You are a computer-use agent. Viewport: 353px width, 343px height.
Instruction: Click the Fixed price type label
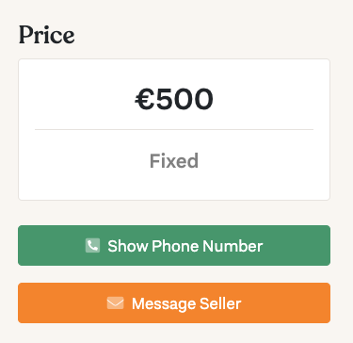pyautogui.click(x=174, y=161)
